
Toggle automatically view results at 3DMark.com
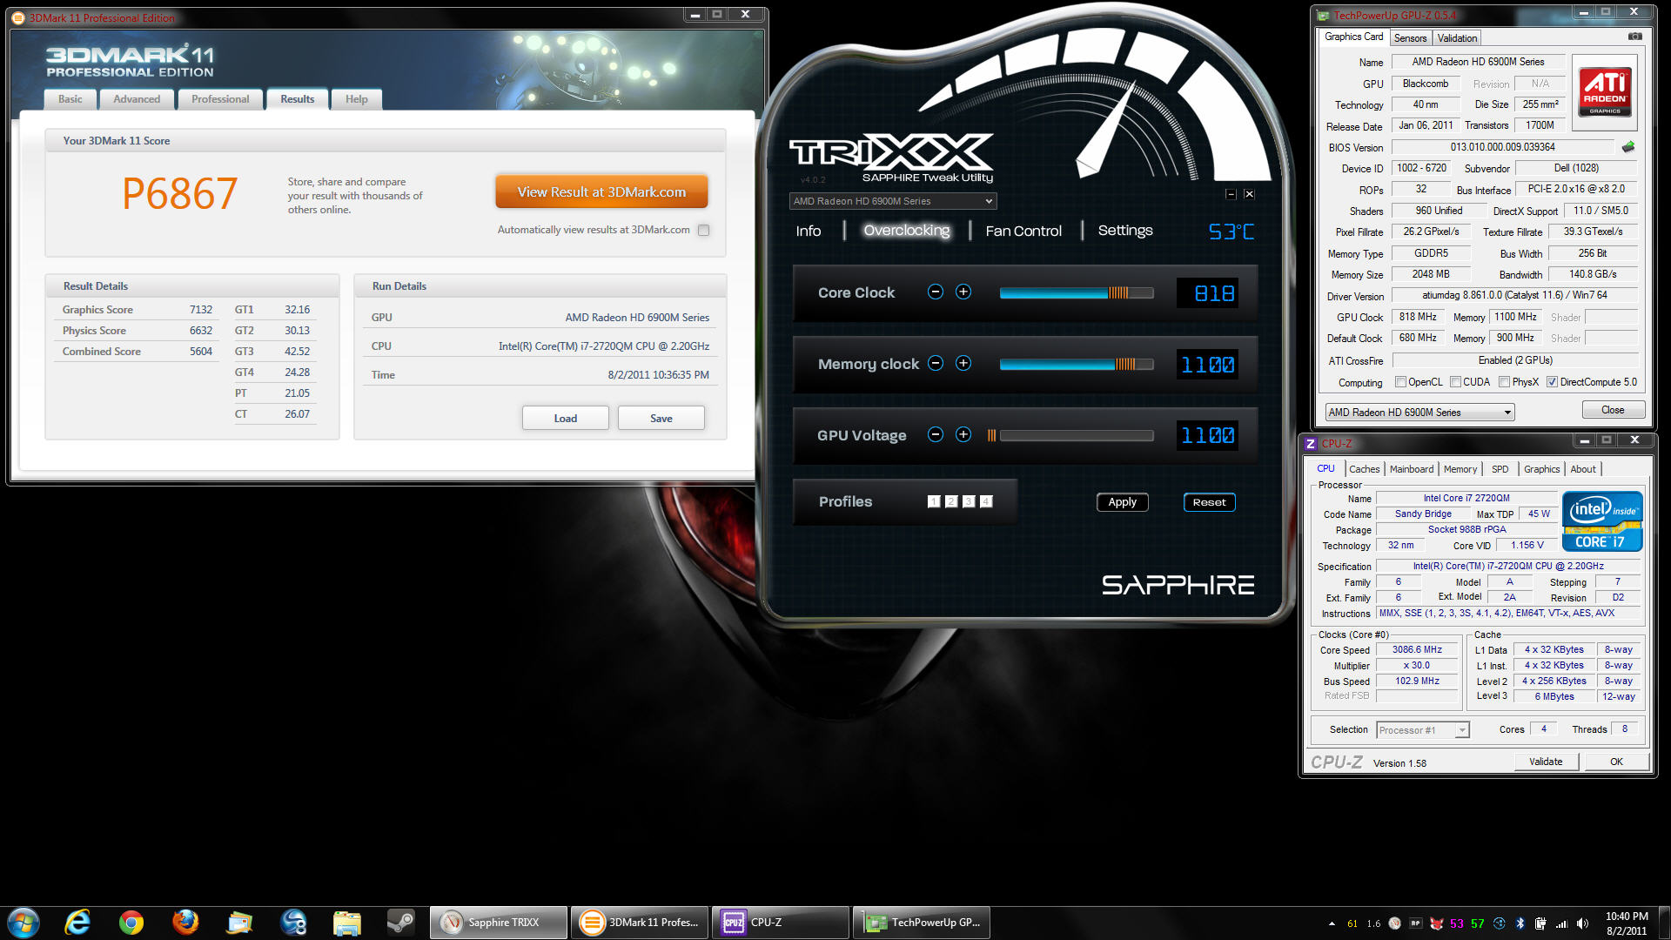click(x=704, y=231)
